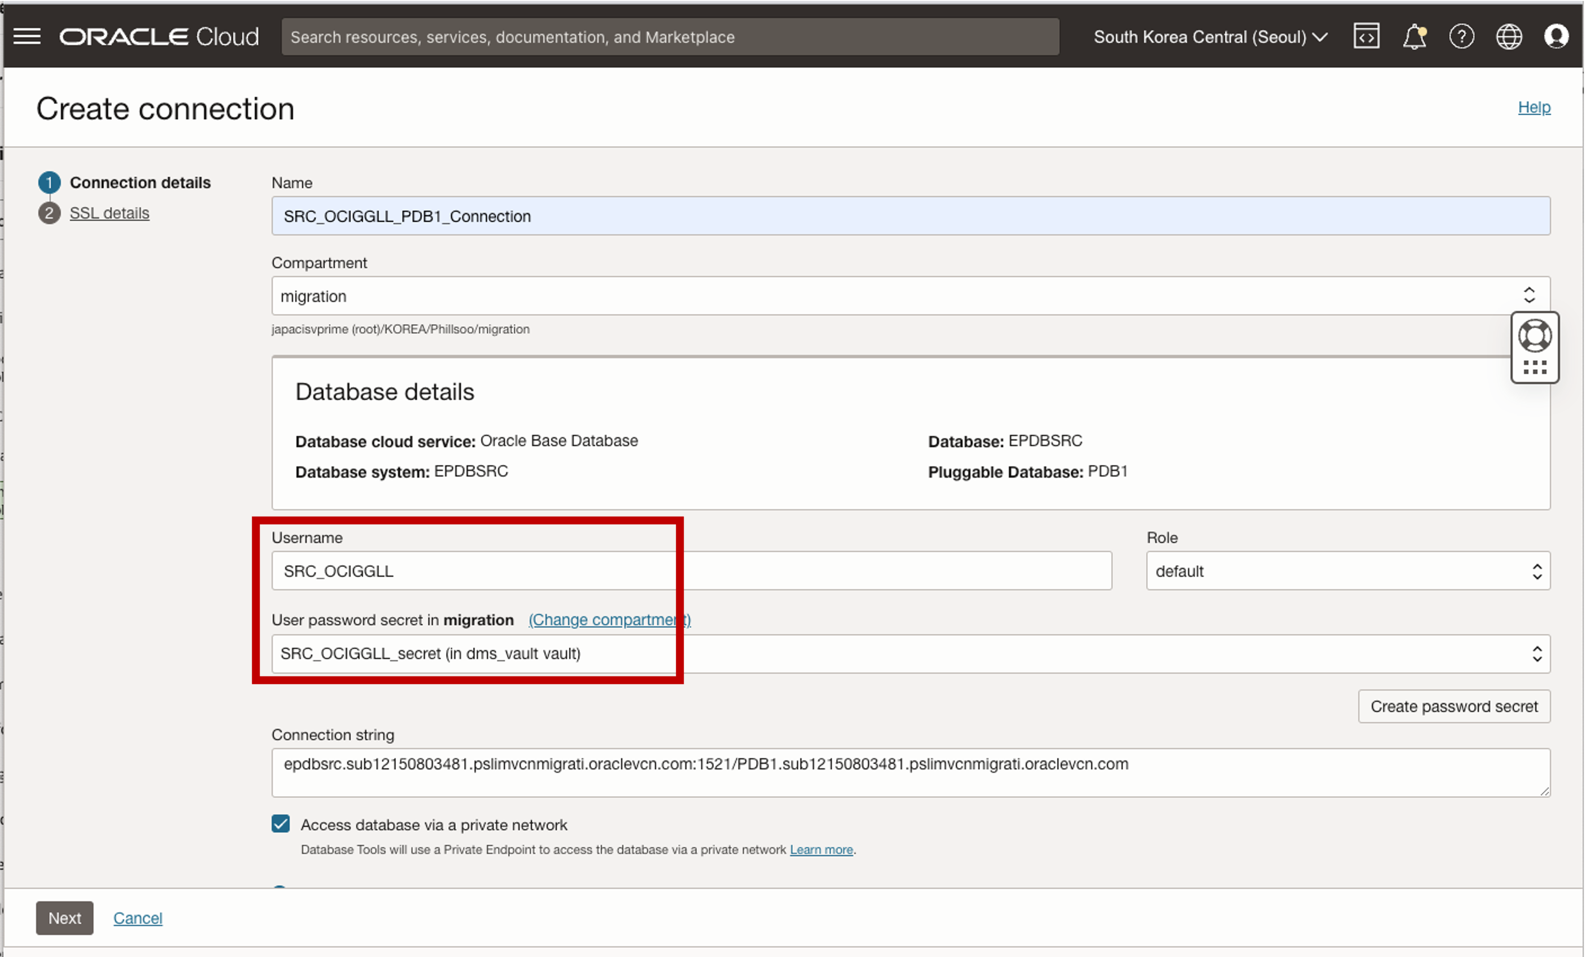Click the Connection string text area
This screenshot has height=957, width=1586.
tap(911, 772)
